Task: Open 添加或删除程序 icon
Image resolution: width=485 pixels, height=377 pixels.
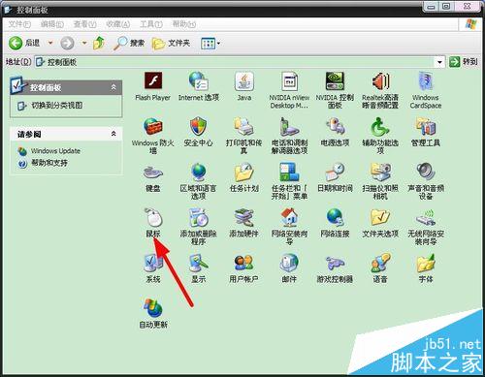Action: click(x=198, y=217)
